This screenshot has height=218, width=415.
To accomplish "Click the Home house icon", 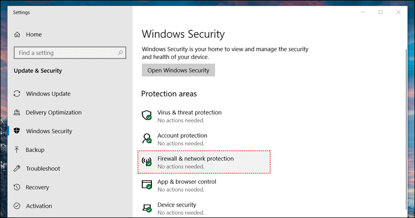I will tap(17, 35).
